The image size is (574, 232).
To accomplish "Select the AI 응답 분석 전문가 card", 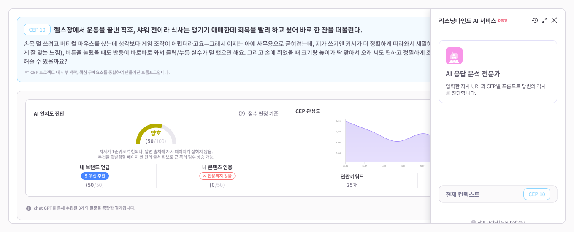I will [498, 72].
